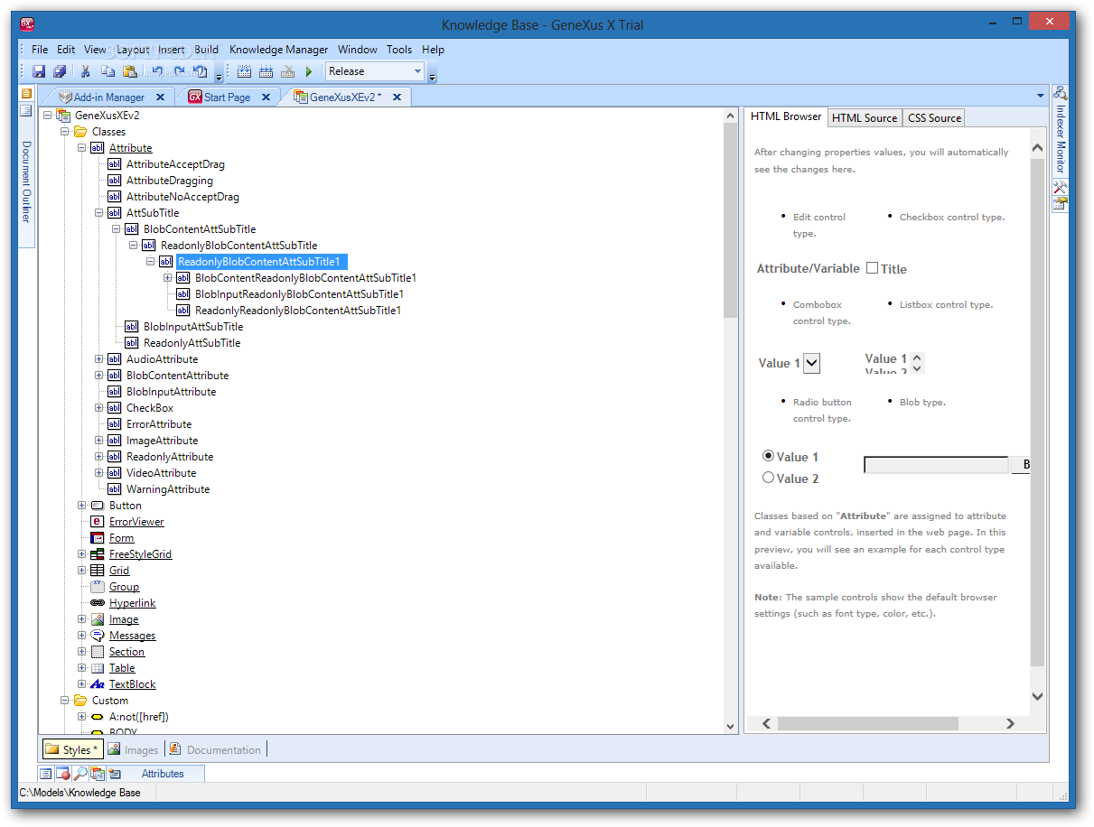Screen dimensions: 1094x827
Task: Click the TextBlock Aa icon
Action: tap(98, 684)
